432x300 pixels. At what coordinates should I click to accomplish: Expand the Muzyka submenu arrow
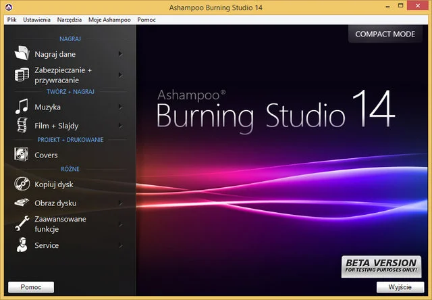[x=120, y=107]
